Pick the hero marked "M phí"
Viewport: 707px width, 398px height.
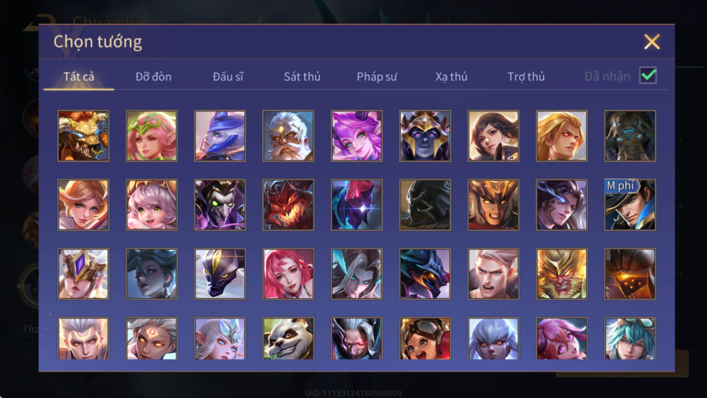pos(629,205)
